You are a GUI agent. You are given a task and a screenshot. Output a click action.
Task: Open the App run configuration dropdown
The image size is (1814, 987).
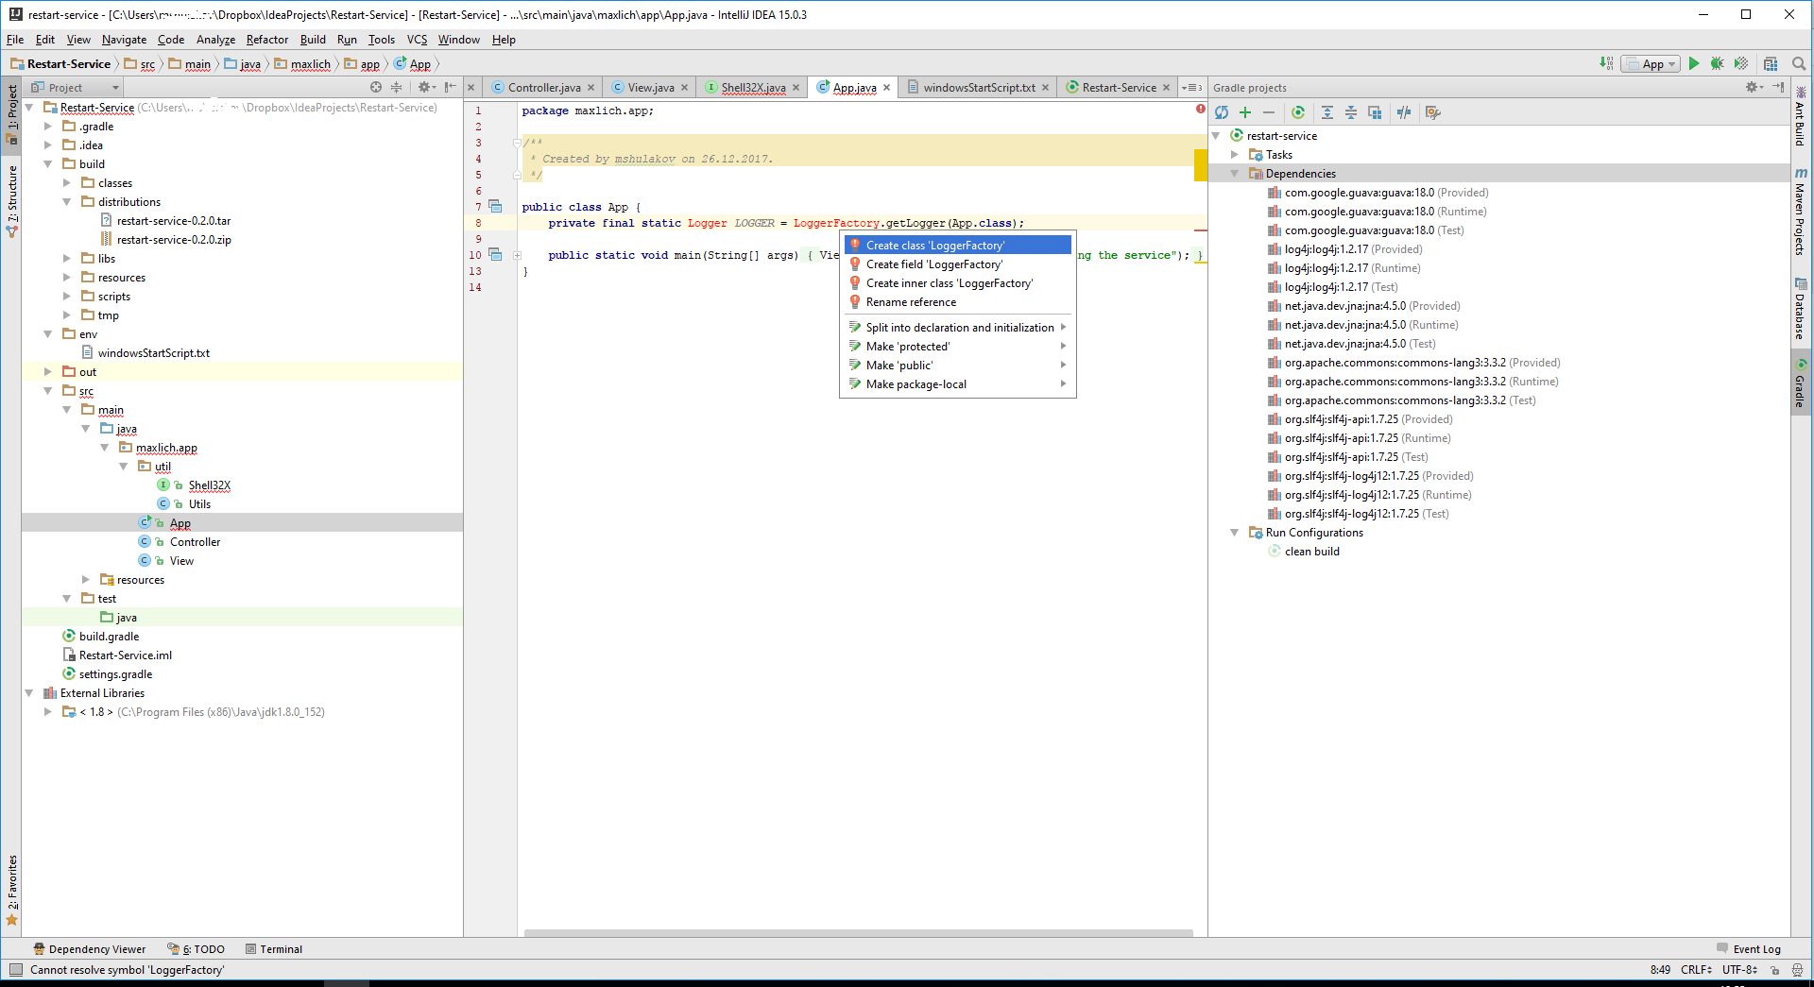(x=1651, y=64)
